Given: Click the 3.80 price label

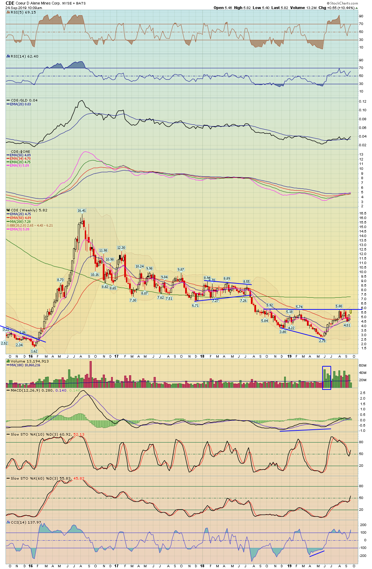Looking at the screenshot, I should point(283,332).
